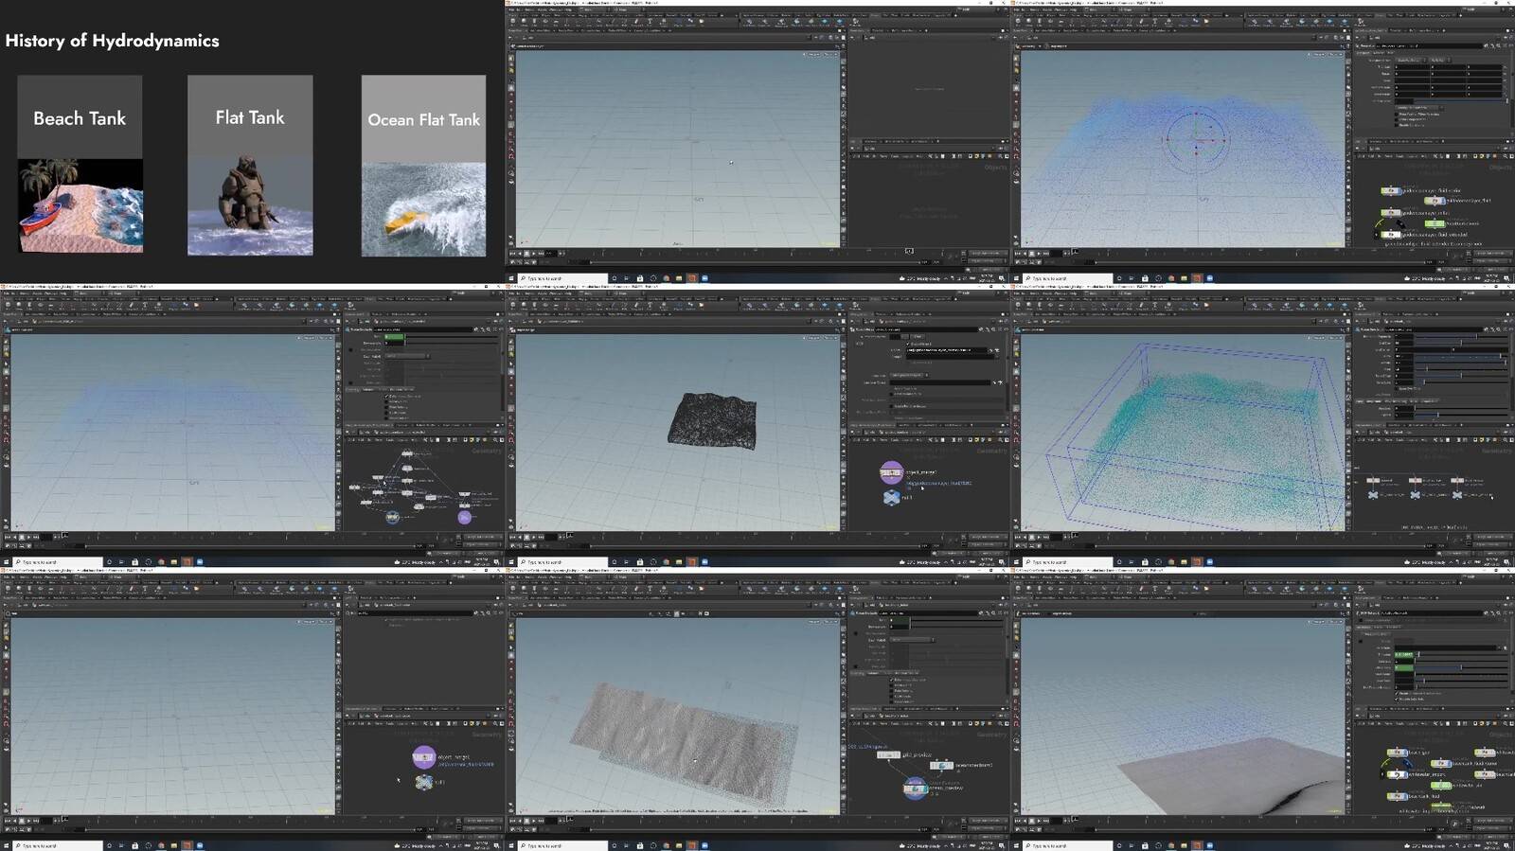Click the Windows Start button under the node-less Houdini frame
This screenshot has width=1515, height=851.
[511, 278]
